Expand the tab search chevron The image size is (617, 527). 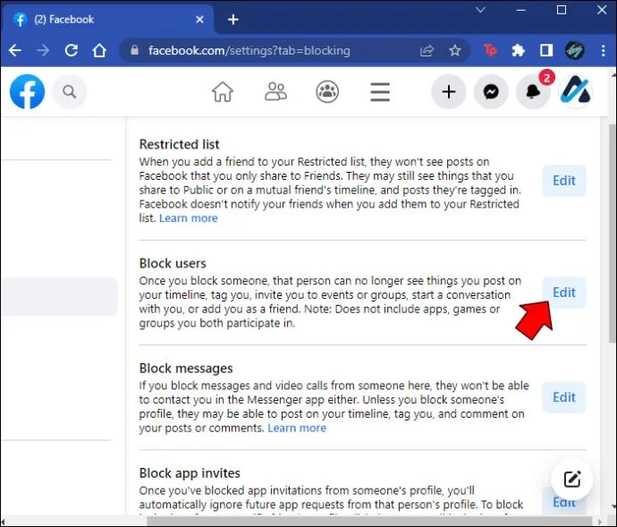pyautogui.click(x=480, y=10)
